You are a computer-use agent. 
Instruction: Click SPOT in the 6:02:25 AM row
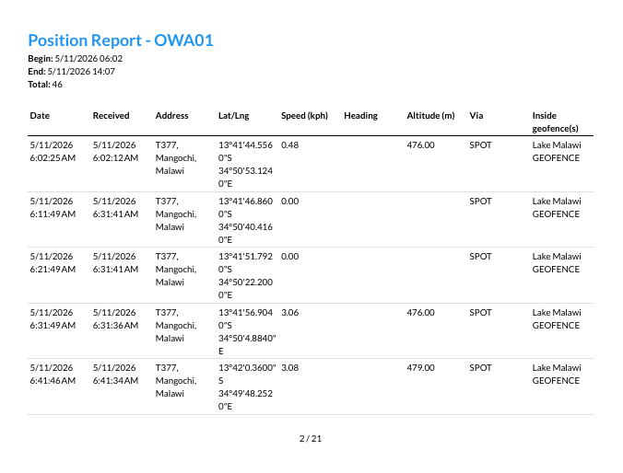point(480,144)
